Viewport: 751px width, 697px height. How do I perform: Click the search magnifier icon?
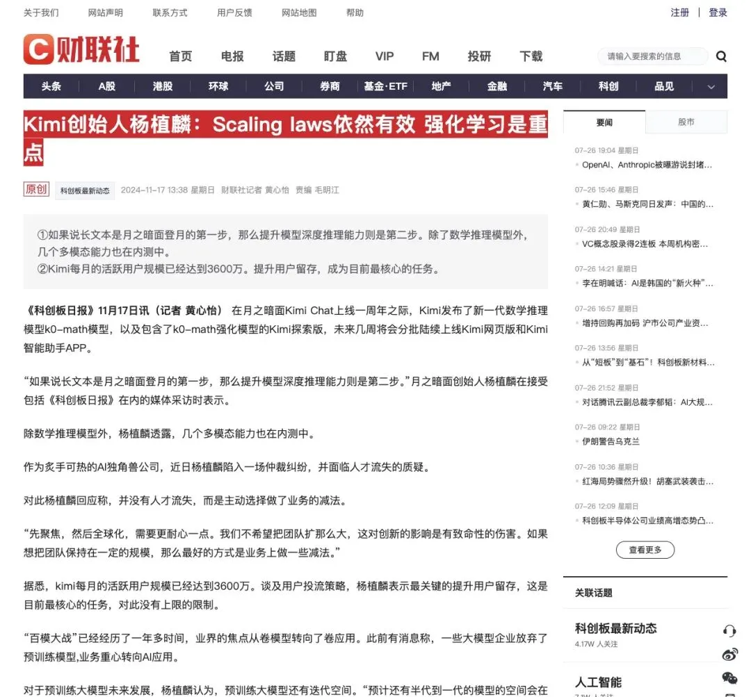point(721,56)
